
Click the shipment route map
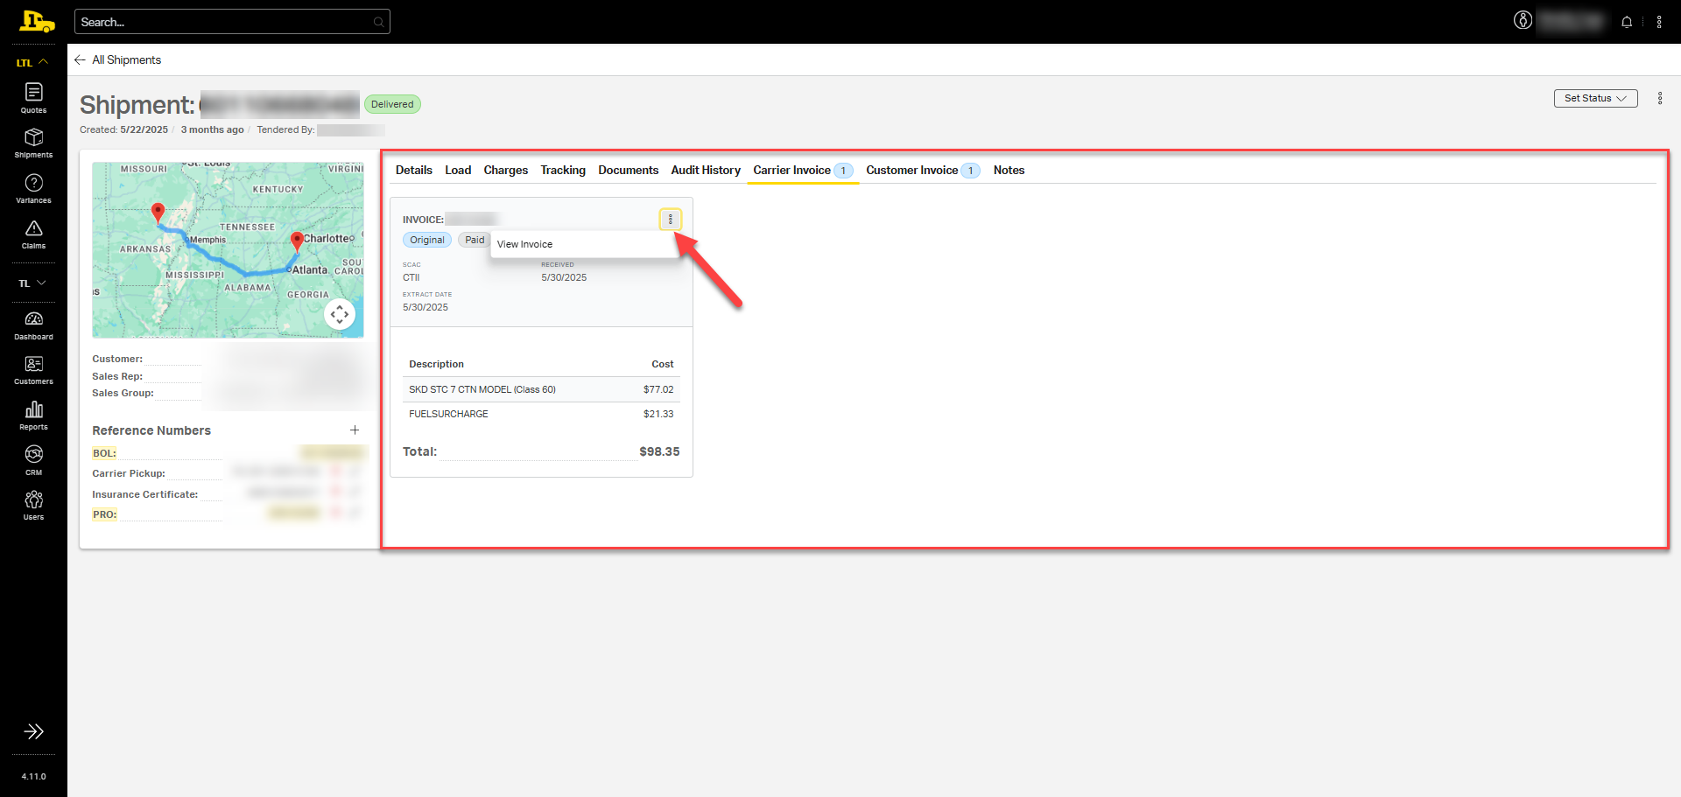pyautogui.click(x=228, y=249)
